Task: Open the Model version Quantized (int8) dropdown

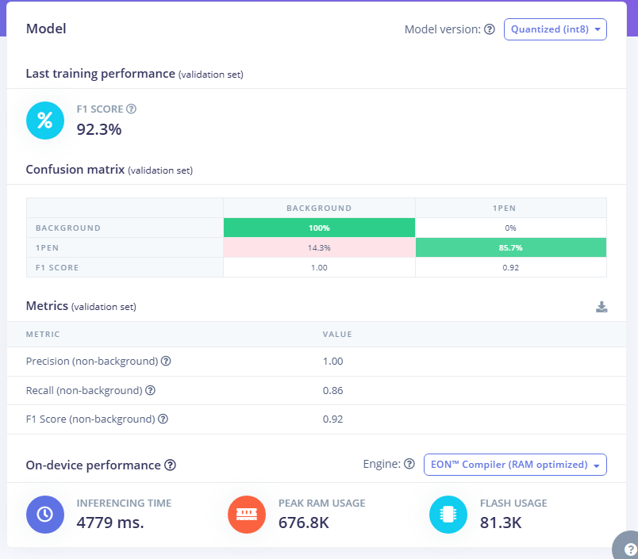Action: [555, 29]
